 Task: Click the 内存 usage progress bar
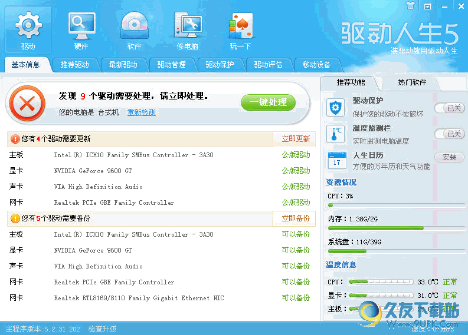coord(397,228)
